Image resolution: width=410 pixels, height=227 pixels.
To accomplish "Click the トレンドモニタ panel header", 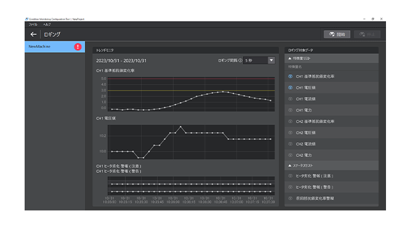I will (x=186, y=50).
